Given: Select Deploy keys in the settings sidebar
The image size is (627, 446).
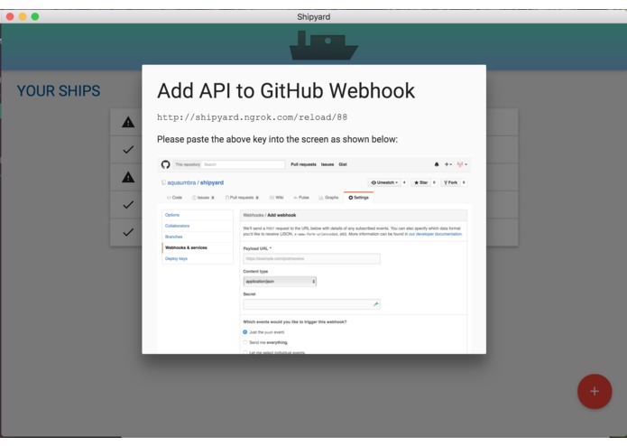Looking at the screenshot, I should (x=198, y=259).
